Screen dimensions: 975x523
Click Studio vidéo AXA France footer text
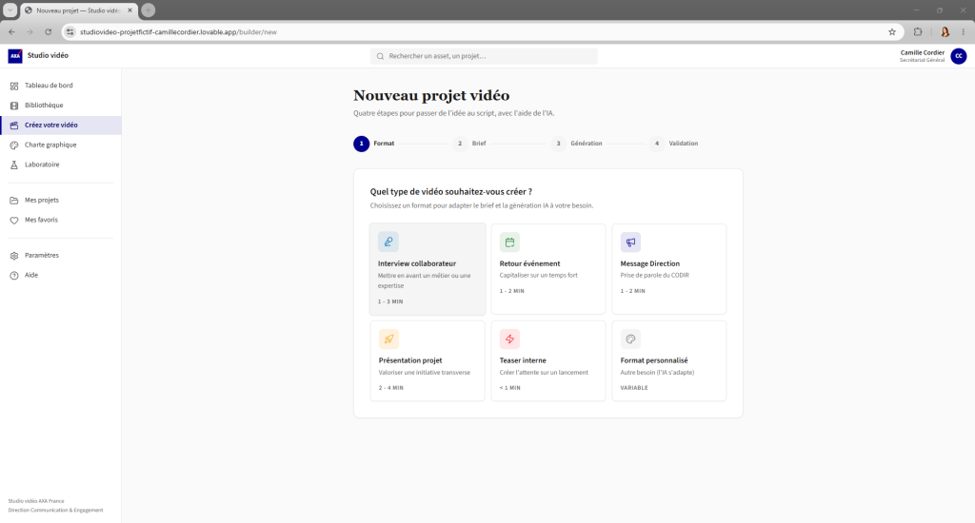pos(36,501)
